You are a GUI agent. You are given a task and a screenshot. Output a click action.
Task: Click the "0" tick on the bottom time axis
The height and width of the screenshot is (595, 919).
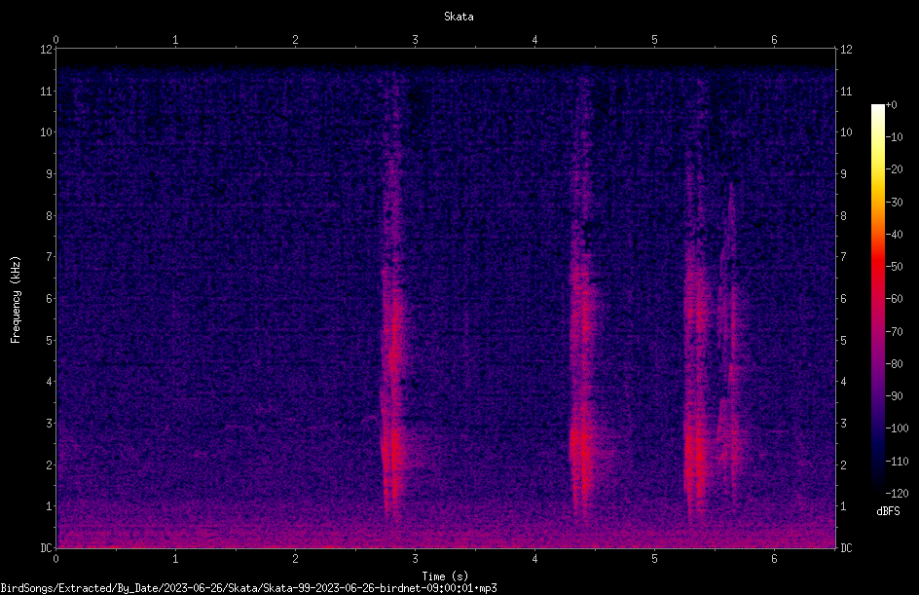click(x=55, y=559)
